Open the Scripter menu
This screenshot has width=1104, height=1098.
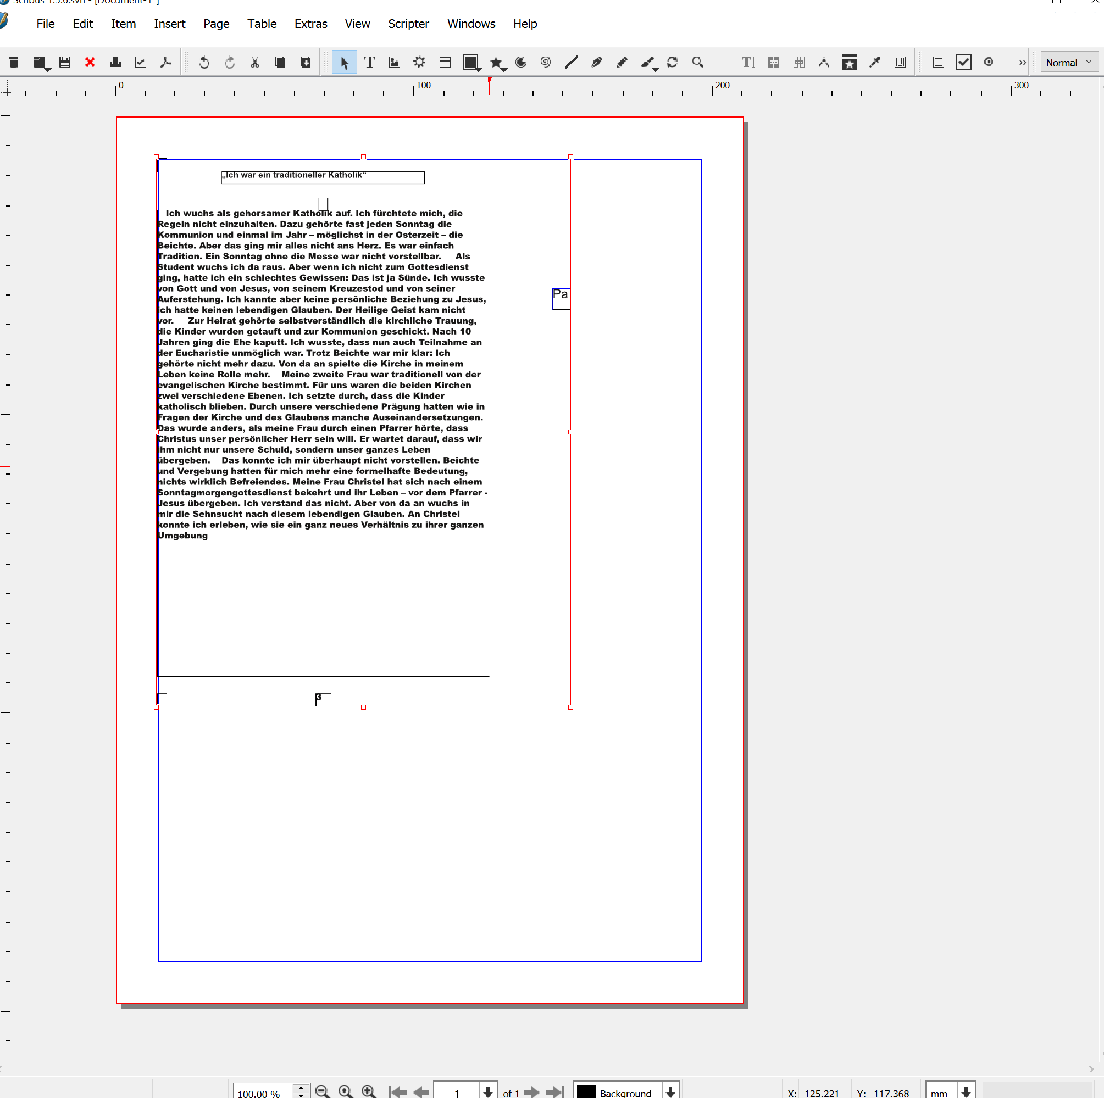(x=408, y=24)
